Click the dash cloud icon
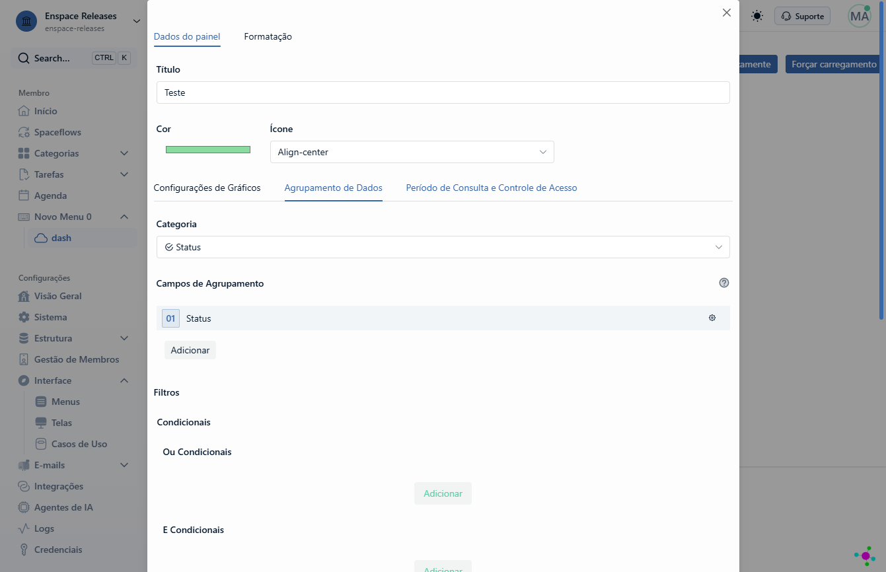886x572 pixels. tap(41, 238)
